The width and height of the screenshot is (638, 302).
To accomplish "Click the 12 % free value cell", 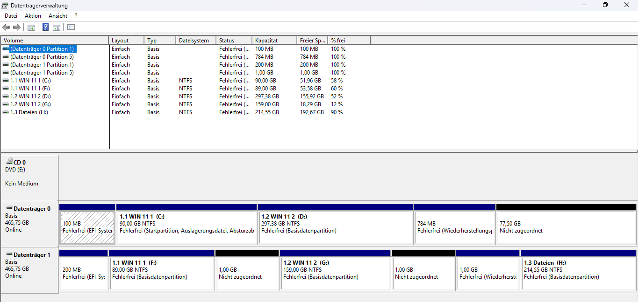I will (337, 104).
